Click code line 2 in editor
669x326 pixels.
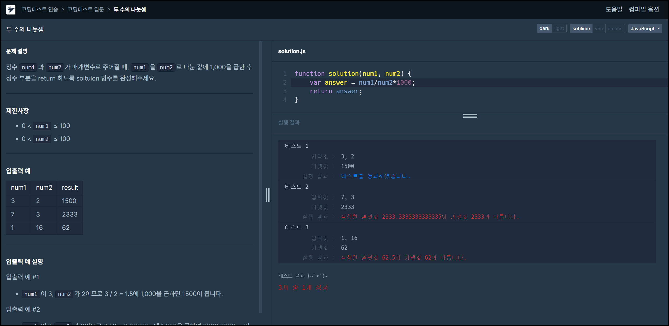tap(362, 83)
